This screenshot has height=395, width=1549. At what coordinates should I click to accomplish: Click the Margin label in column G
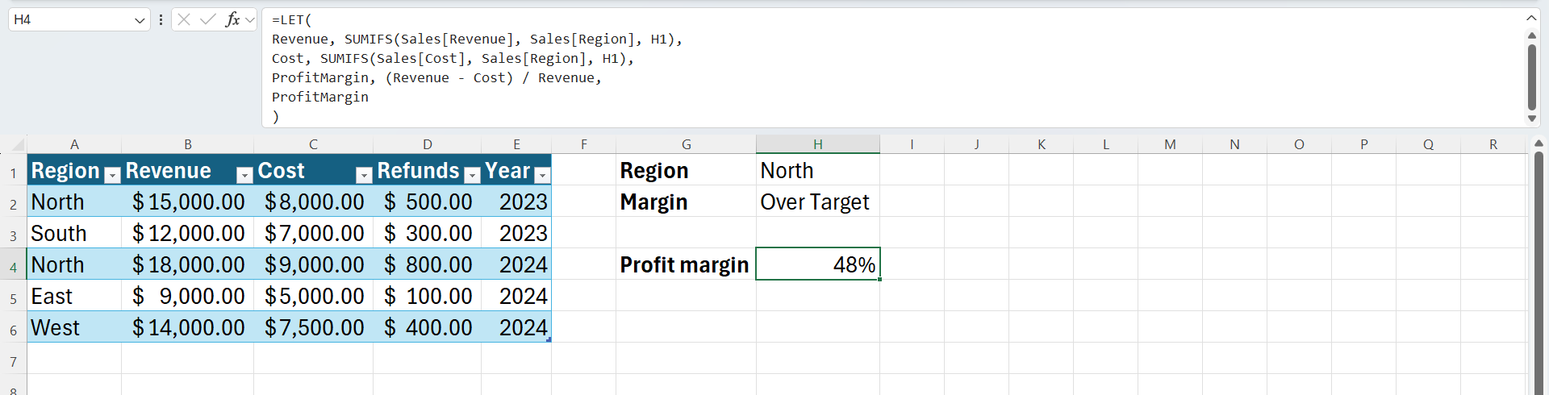[686, 202]
